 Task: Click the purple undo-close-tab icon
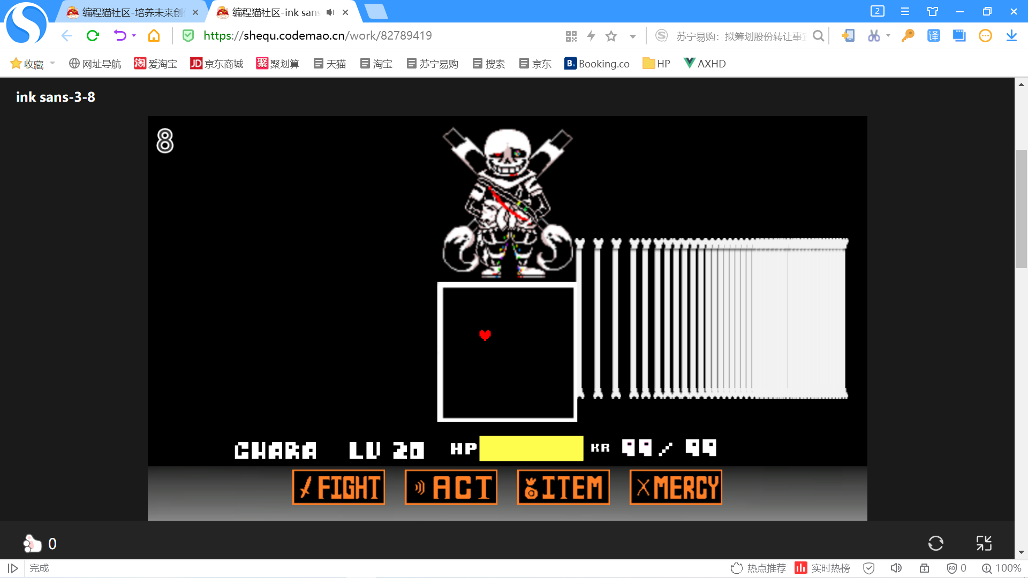(x=120, y=36)
